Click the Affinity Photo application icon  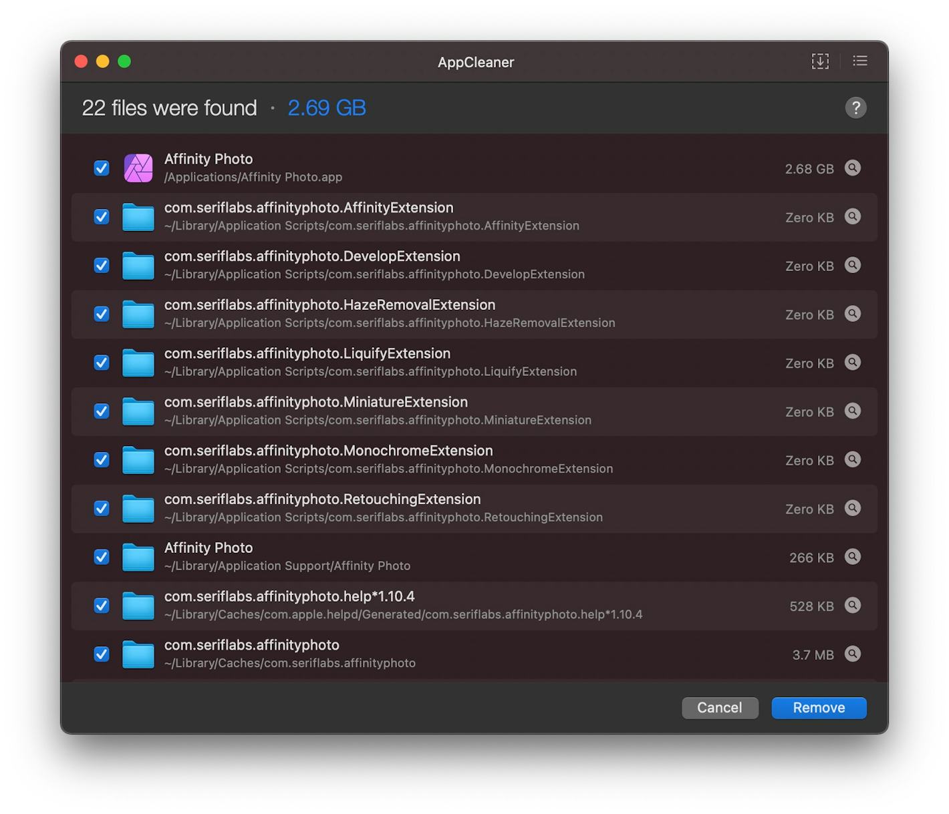(x=138, y=168)
